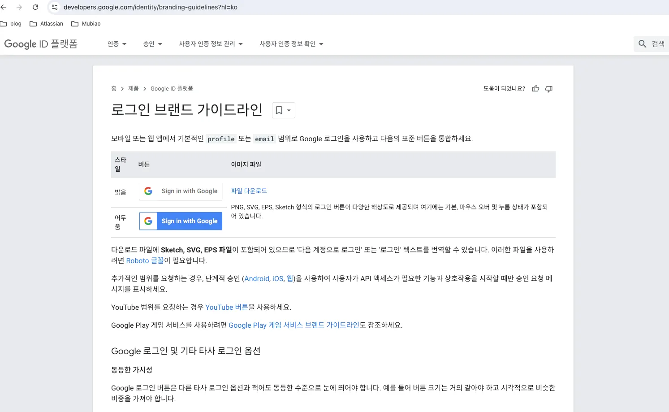Screen dimensions: 669x412
Task: Open the 웹 incremental auth link
Action: [x=290, y=278]
